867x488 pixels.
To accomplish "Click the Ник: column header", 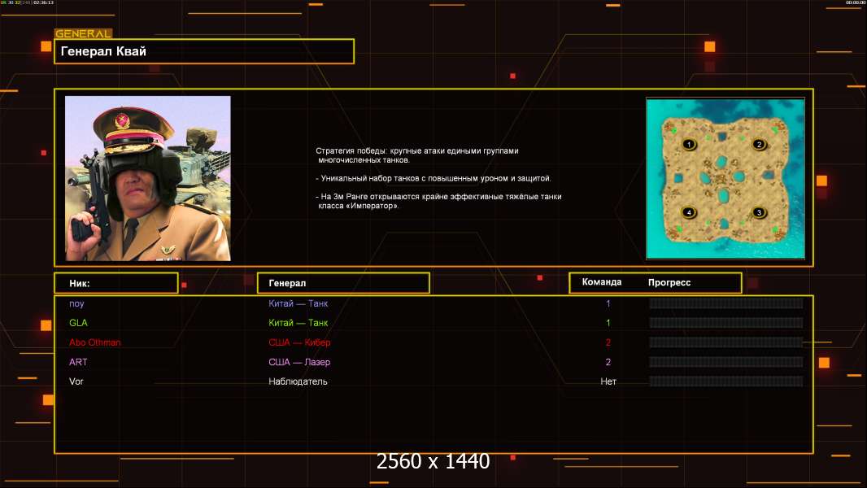I will 115,283.
